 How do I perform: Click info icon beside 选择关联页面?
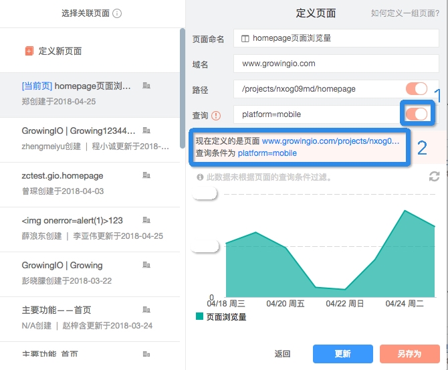pyautogui.click(x=117, y=13)
